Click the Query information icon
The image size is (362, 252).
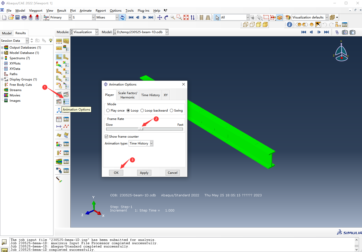290,25
